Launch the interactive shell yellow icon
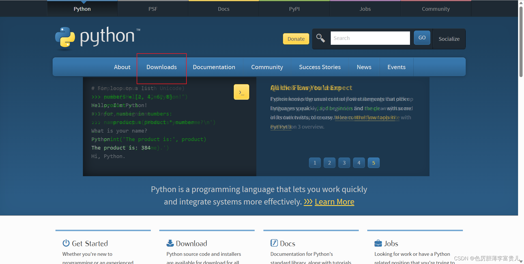Viewport: 524px width, 264px height. (241, 92)
